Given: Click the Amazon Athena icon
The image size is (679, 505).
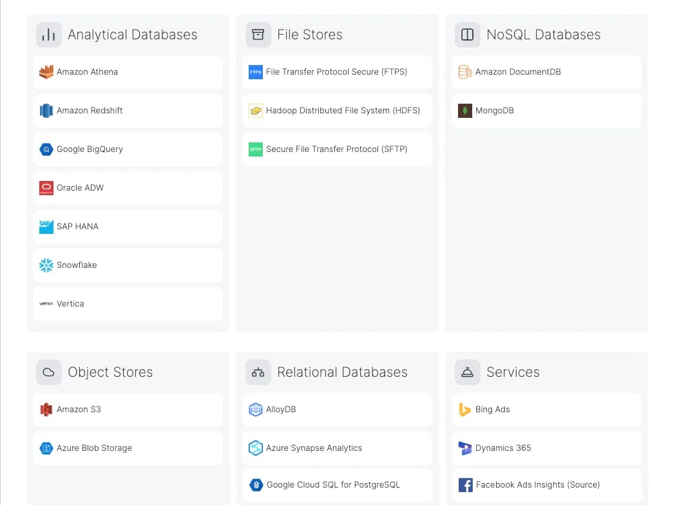Looking at the screenshot, I should 46,72.
